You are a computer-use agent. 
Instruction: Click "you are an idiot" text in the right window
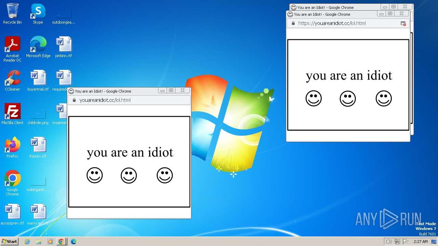349,76
